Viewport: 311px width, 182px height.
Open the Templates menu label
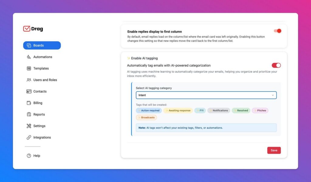[x=41, y=68]
